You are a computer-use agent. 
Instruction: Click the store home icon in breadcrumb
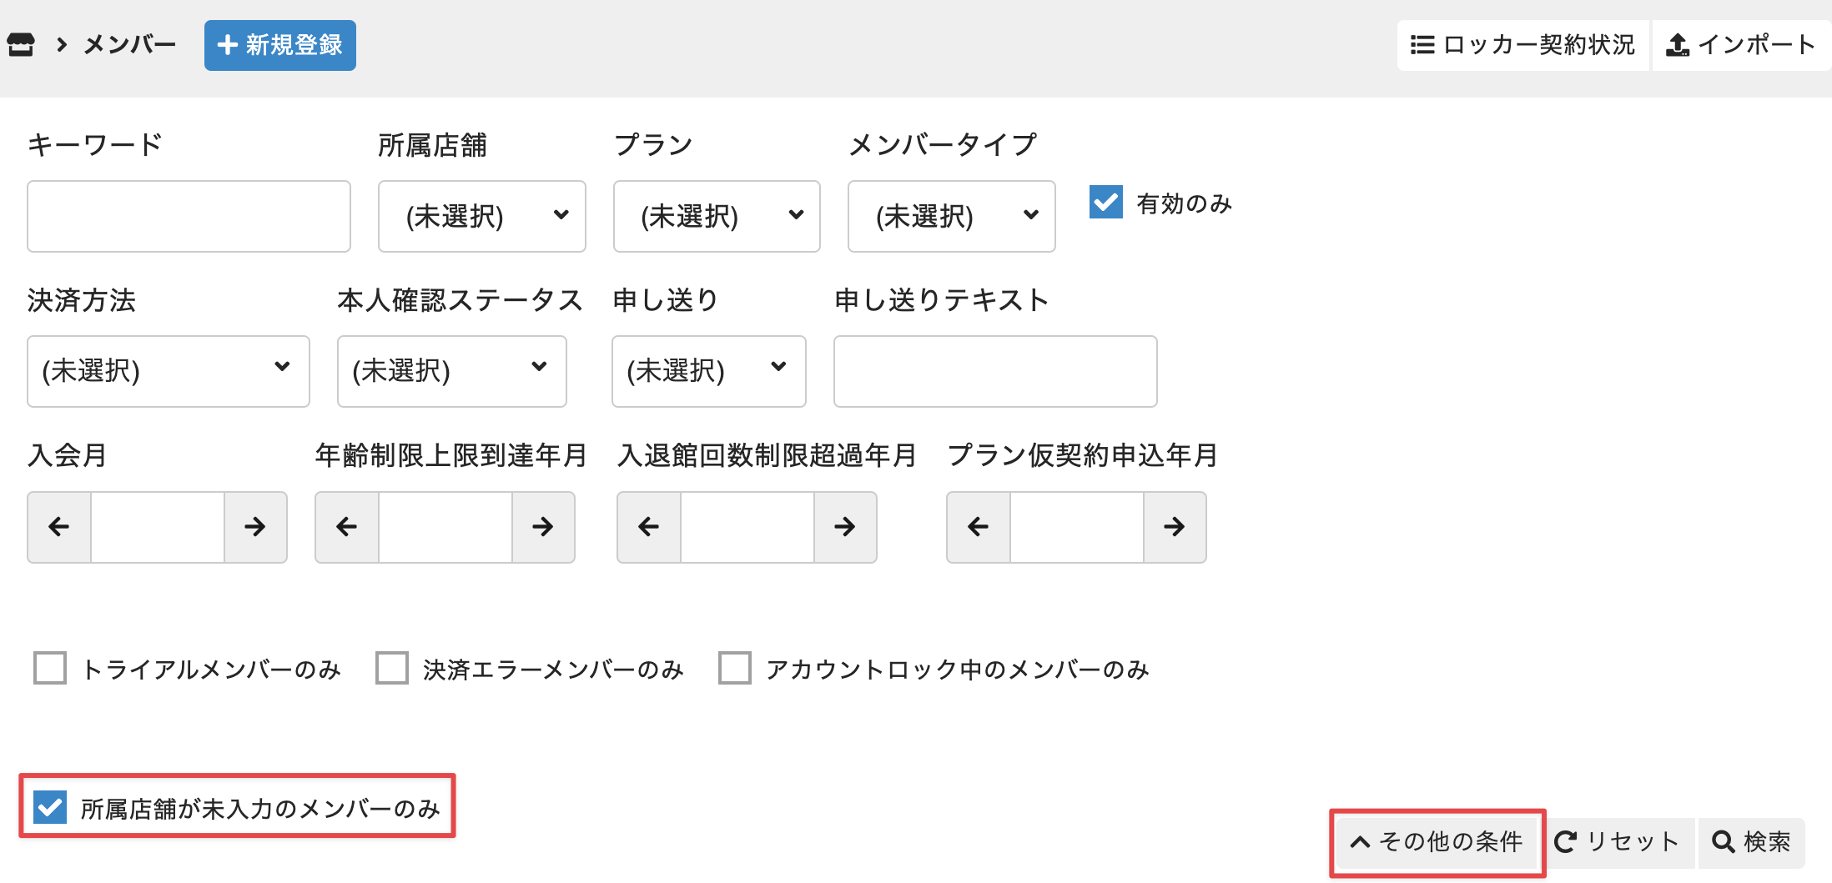pyautogui.click(x=21, y=45)
